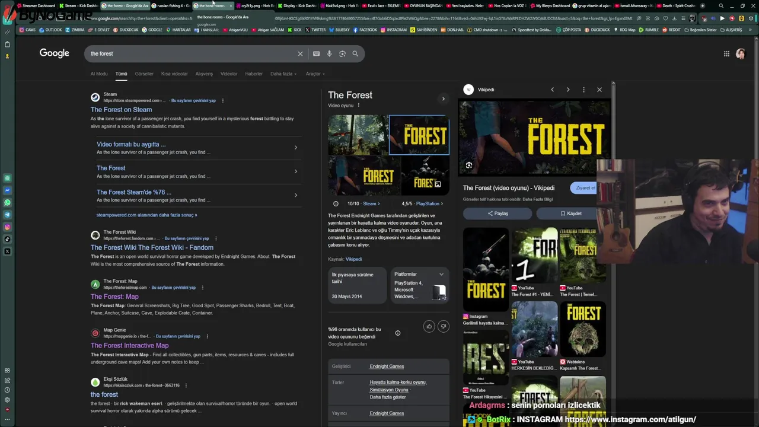Open the three-dot menu in the Vikipedi panel
759x427 pixels.
click(x=583, y=90)
